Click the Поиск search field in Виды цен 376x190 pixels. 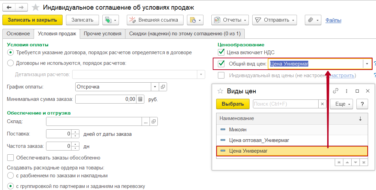click(286, 104)
